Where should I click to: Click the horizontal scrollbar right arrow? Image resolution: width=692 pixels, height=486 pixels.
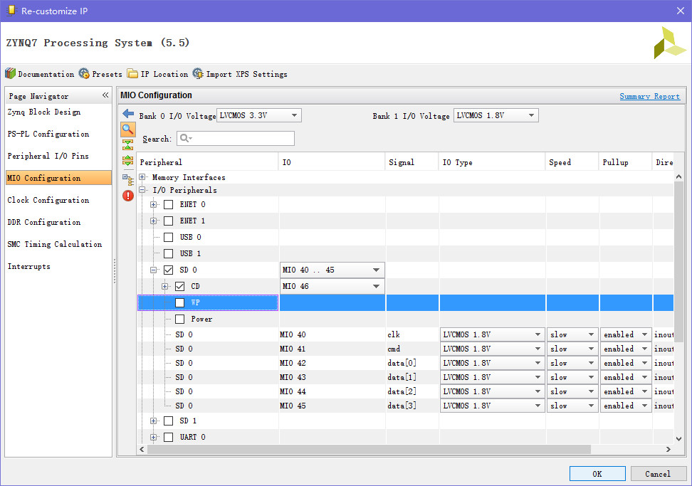[x=669, y=450]
